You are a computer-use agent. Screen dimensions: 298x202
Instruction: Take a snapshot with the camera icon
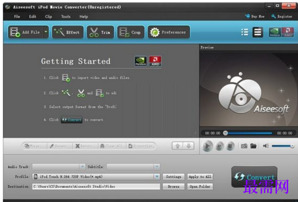[244, 146]
